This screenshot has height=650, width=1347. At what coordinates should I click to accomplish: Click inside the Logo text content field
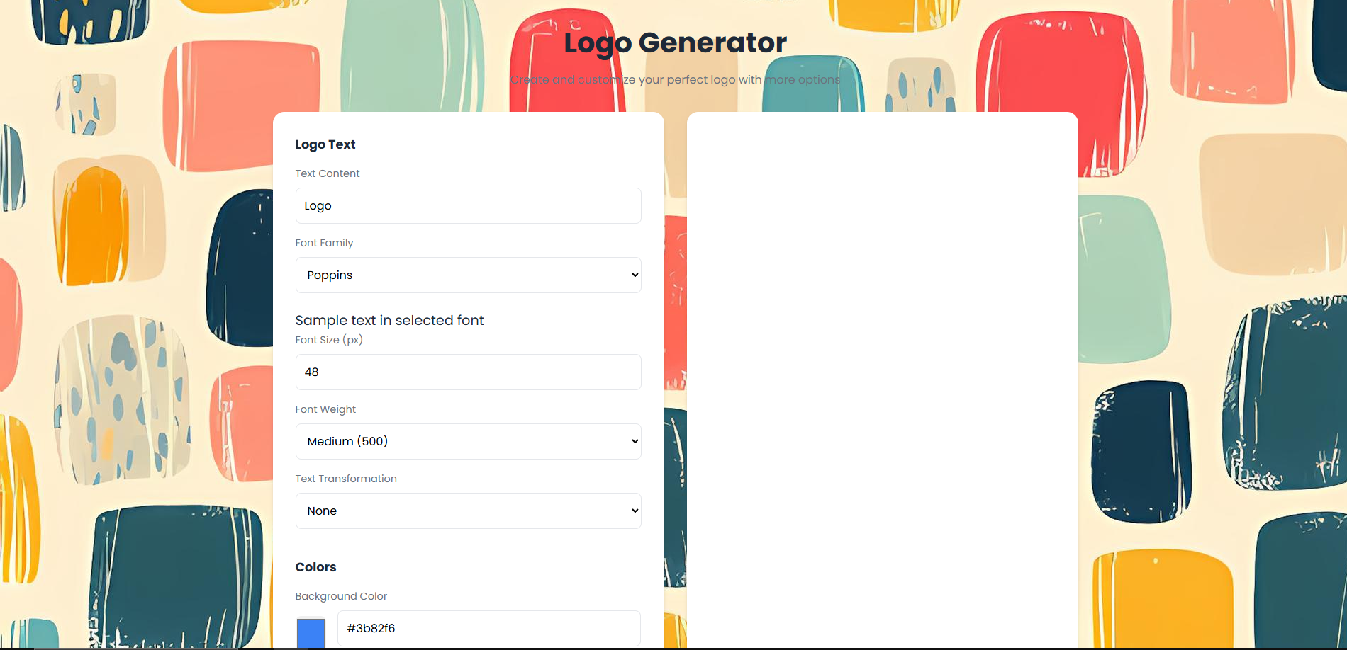pyautogui.click(x=468, y=205)
